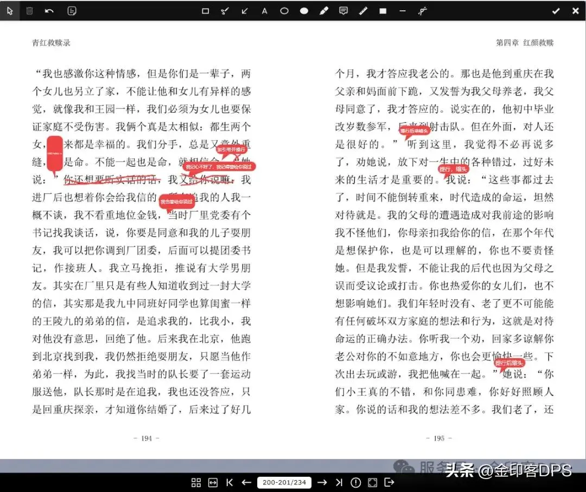Select the arrow pointer selection tool
This screenshot has height=492, width=586.
coord(10,11)
